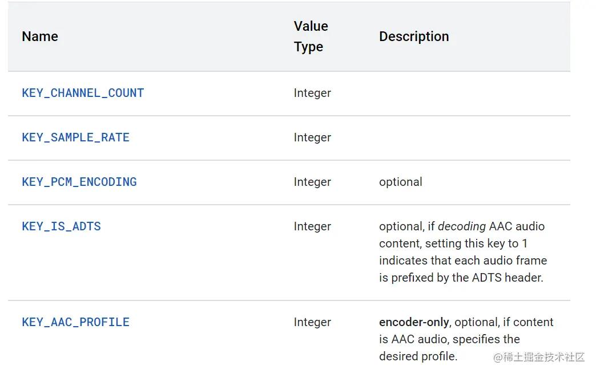Screen dimensions: 596x374
Task: Open the KEY_CHANNEL_COUNT link
Action: [x=83, y=93]
